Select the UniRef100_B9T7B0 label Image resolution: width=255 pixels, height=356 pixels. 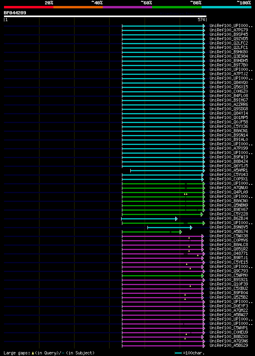(x=229, y=65)
